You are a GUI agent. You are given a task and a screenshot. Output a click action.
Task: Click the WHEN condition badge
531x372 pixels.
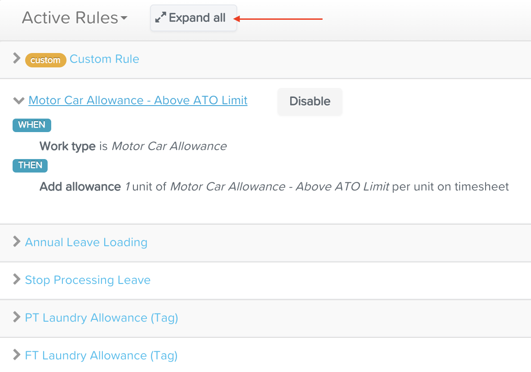click(32, 125)
